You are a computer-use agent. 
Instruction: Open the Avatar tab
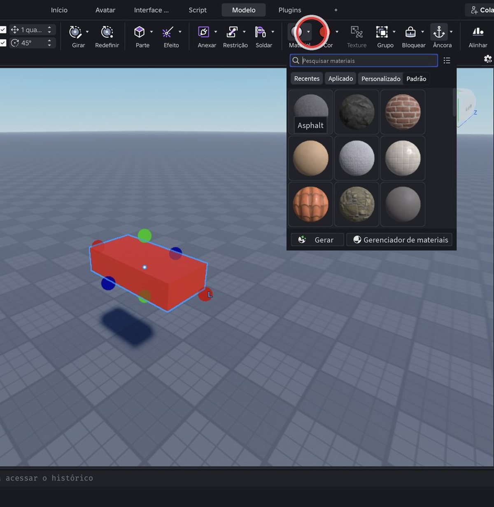click(105, 10)
